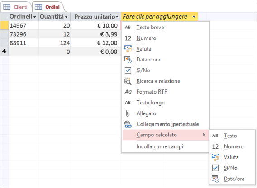Open the Prezzo unitario column dropdown arrow
The height and width of the screenshot is (188, 257).
pos(117,17)
